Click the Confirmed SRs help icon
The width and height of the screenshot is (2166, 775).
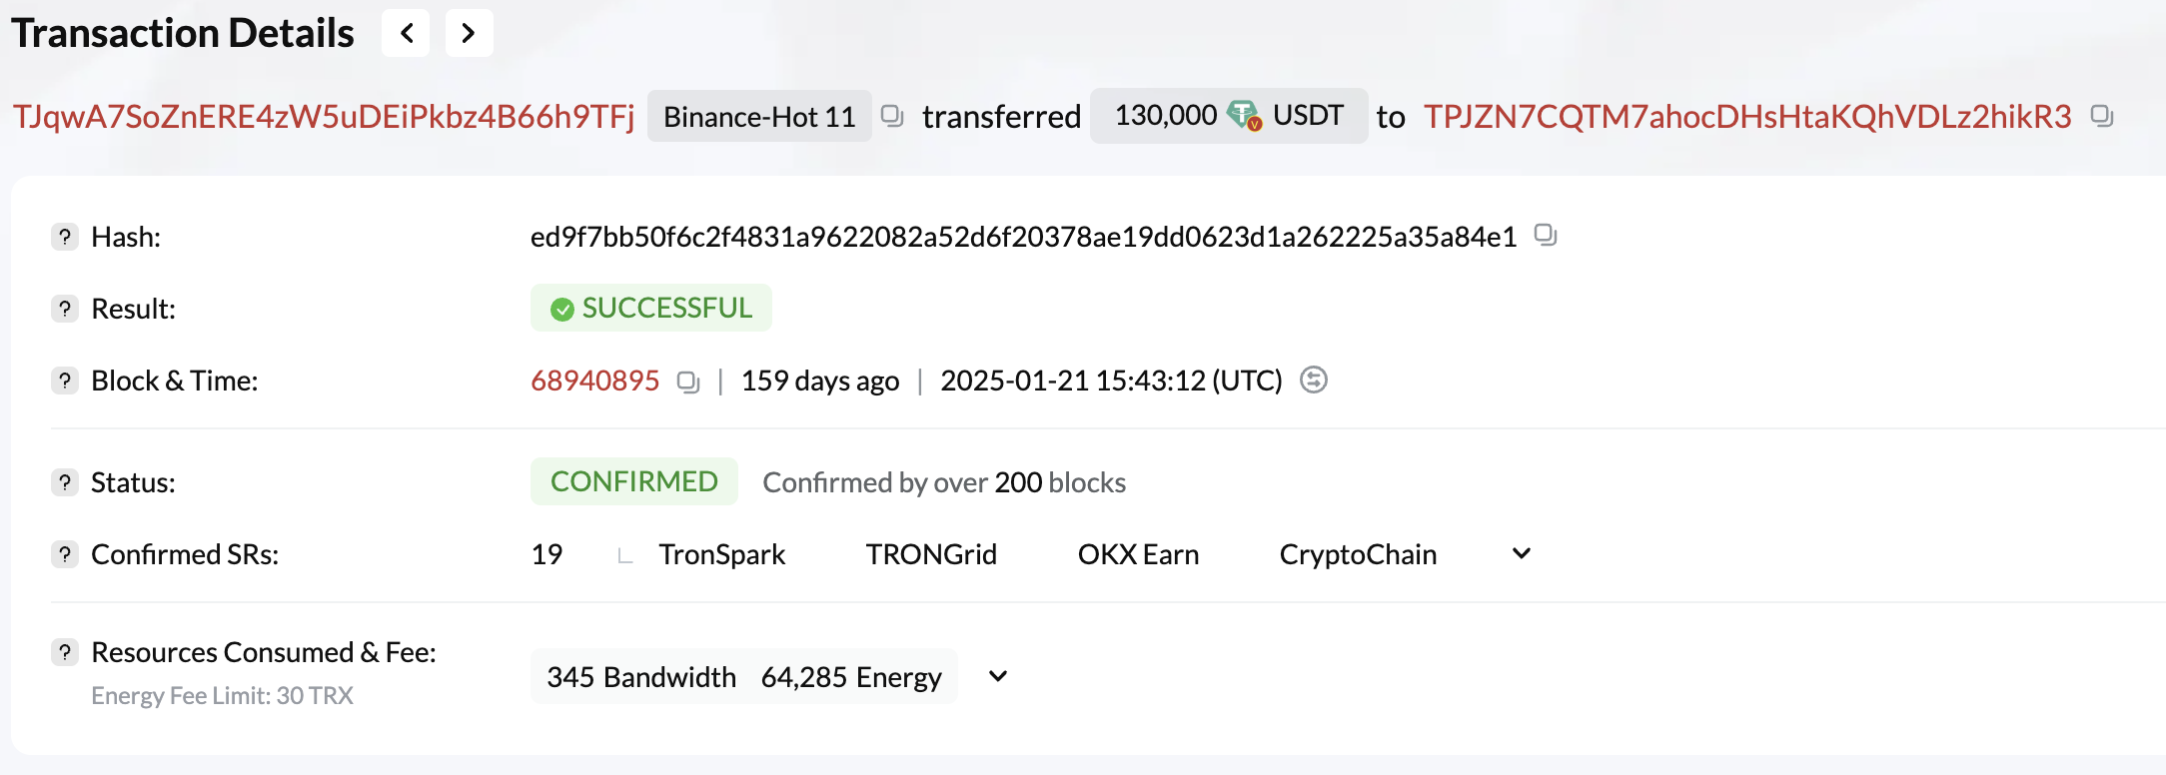tap(65, 554)
